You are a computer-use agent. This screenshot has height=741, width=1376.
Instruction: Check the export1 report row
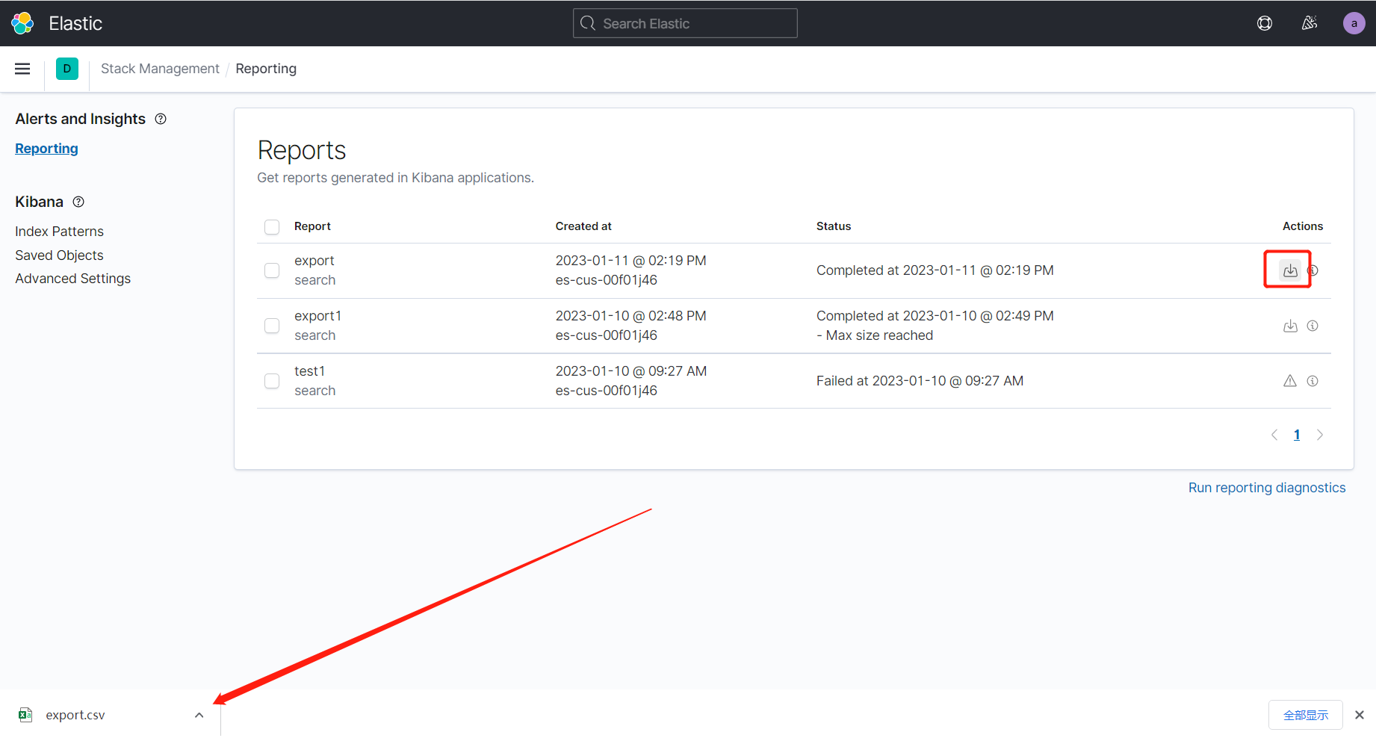(272, 326)
